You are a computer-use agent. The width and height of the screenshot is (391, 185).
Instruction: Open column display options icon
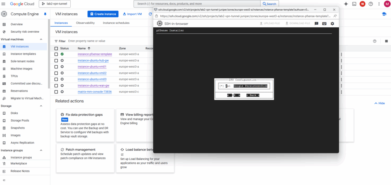point(386,41)
